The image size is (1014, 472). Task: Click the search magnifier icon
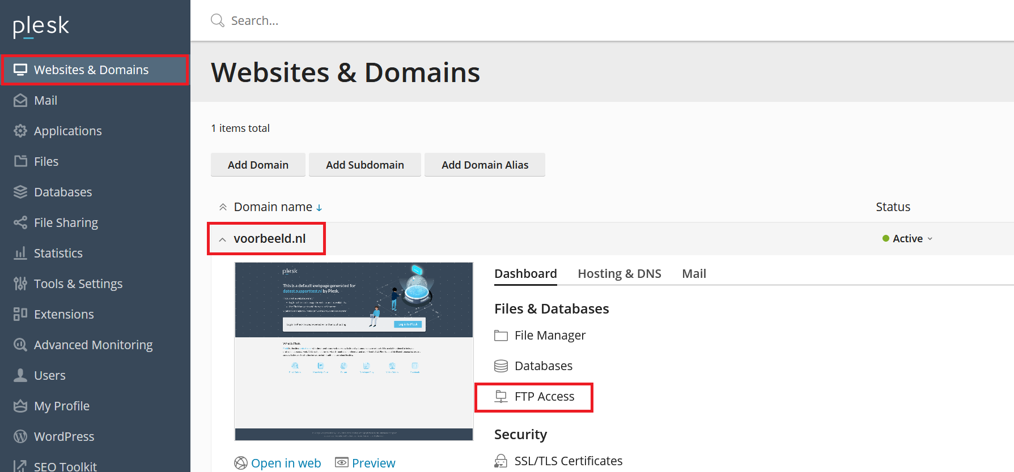click(218, 21)
